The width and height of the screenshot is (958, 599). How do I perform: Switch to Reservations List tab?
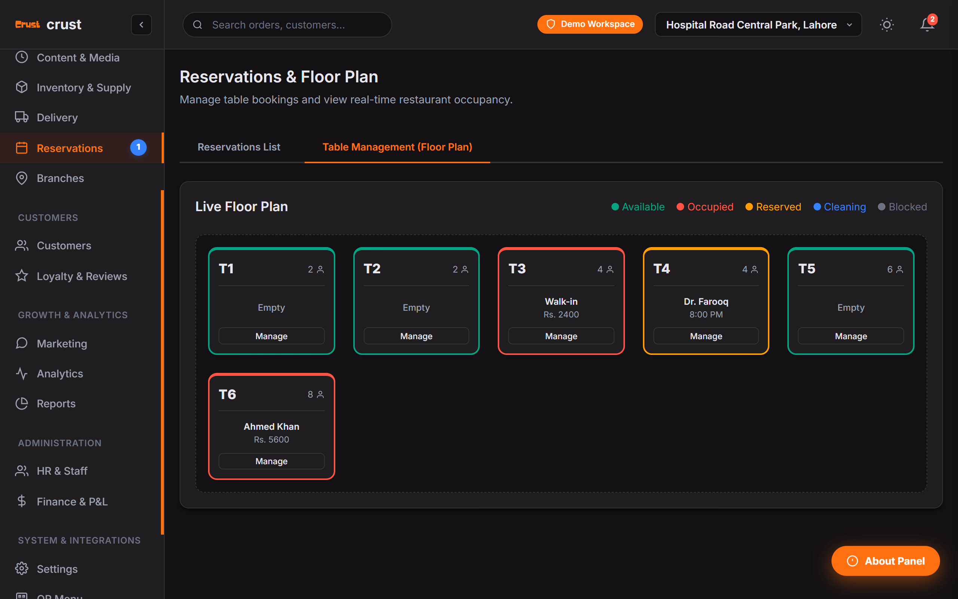tap(239, 147)
